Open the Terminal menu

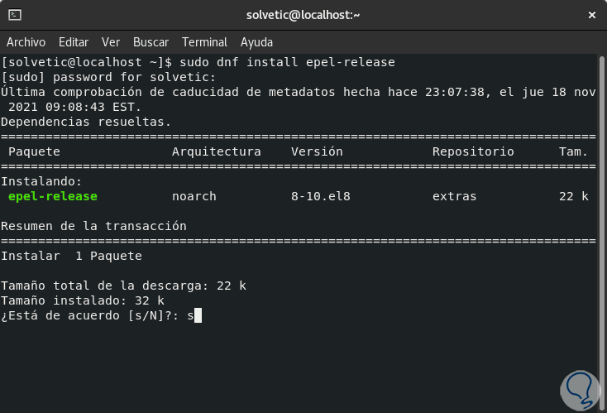coord(204,42)
